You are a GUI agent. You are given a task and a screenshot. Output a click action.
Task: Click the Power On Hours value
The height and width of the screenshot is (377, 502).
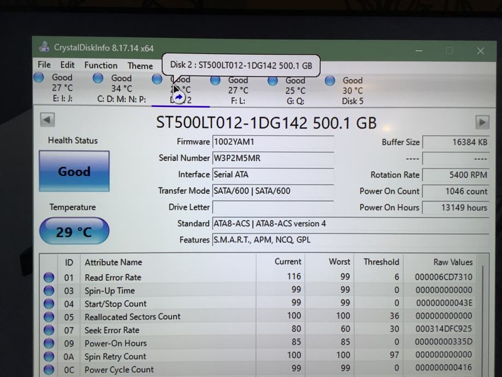tap(456, 208)
